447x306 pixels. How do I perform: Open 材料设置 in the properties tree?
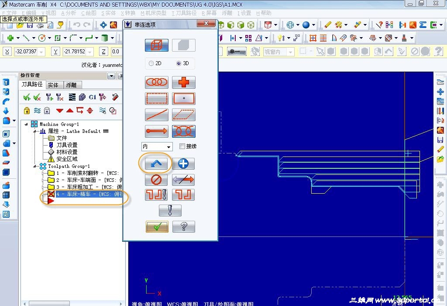point(67,152)
